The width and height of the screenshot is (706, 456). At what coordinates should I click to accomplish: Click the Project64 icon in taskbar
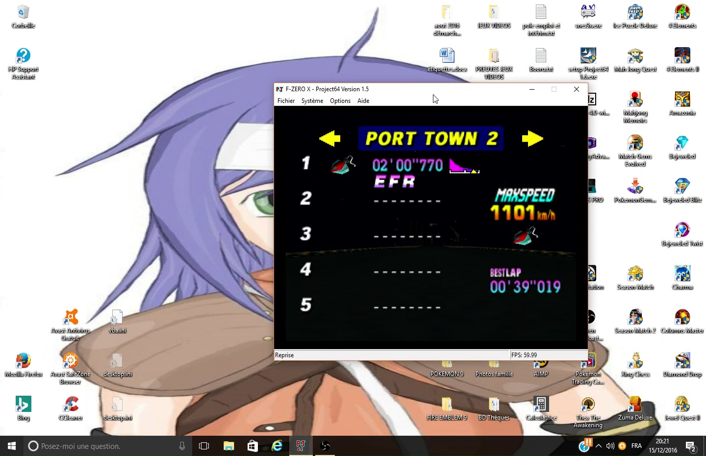(301, 446)
